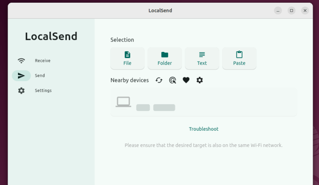Screen dimensions: 319x185
Task: Click the Nearby devices label
Action: (x=130, y=80)
